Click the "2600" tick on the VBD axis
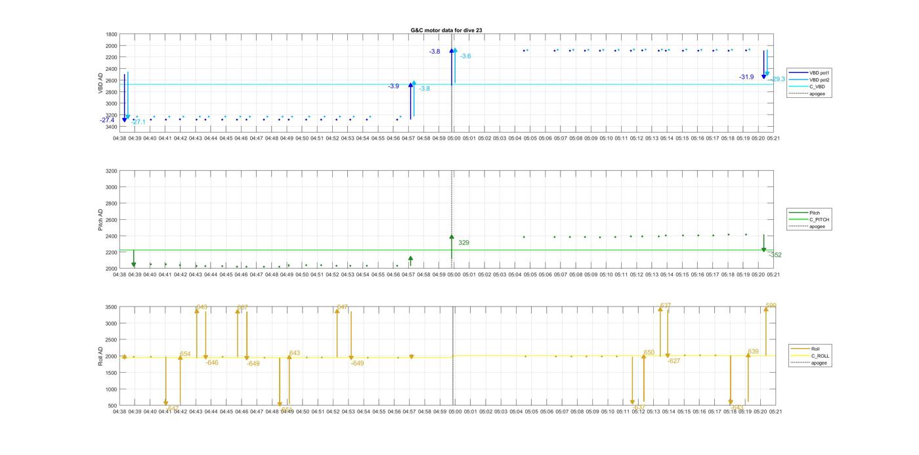Screen dimensions: 919x455 112,81
